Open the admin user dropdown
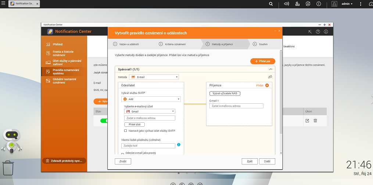Screen dimensions: 373x185 pyautogui.click(x=347, y=4)
